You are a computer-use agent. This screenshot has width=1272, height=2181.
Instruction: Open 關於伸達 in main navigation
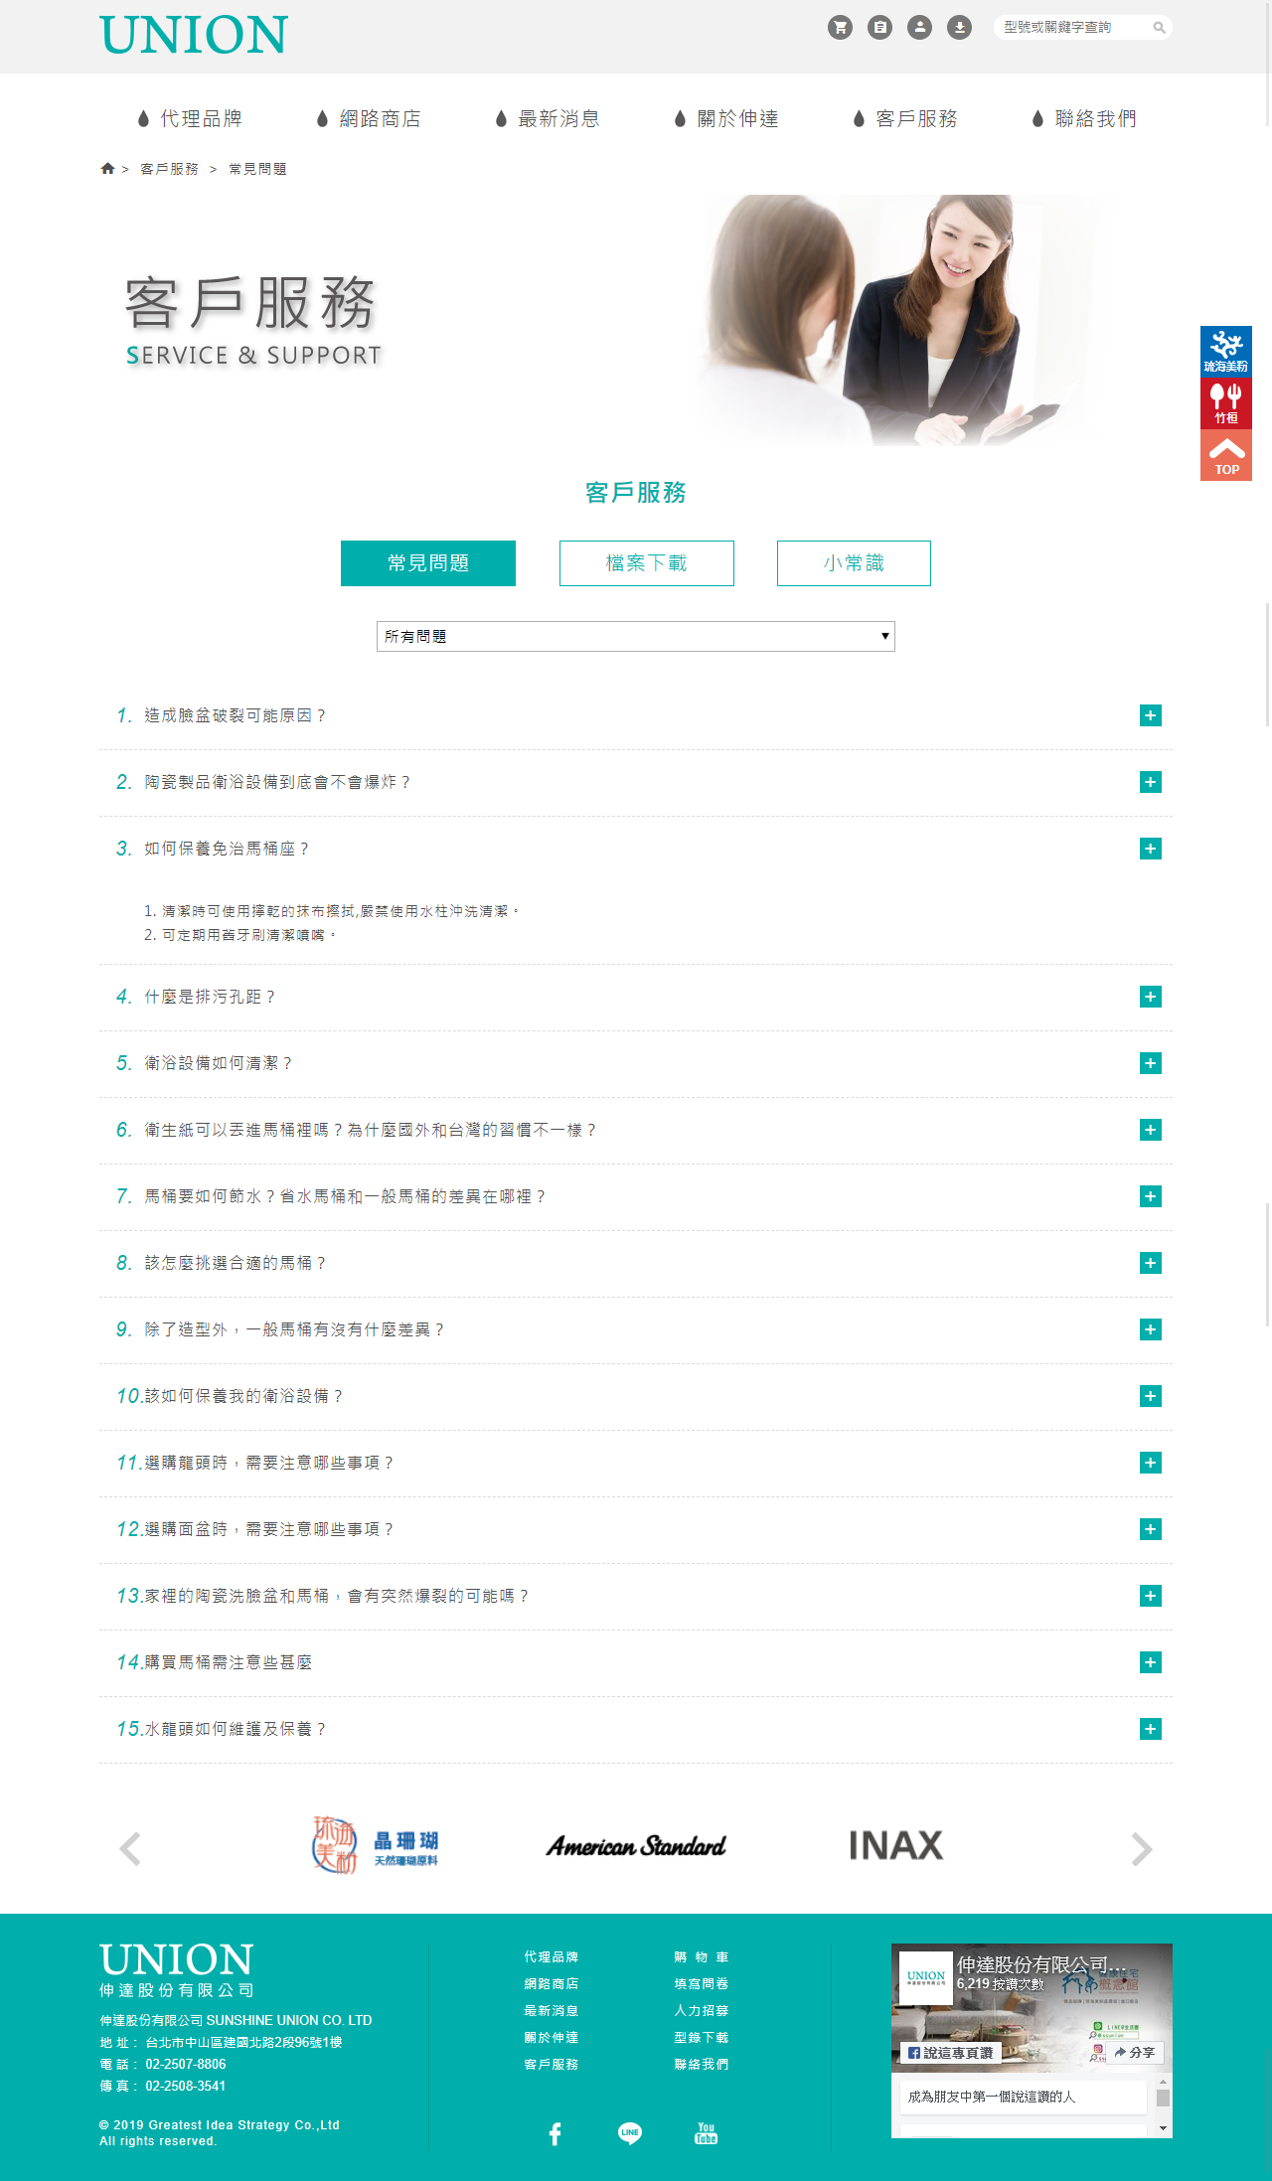726,119
